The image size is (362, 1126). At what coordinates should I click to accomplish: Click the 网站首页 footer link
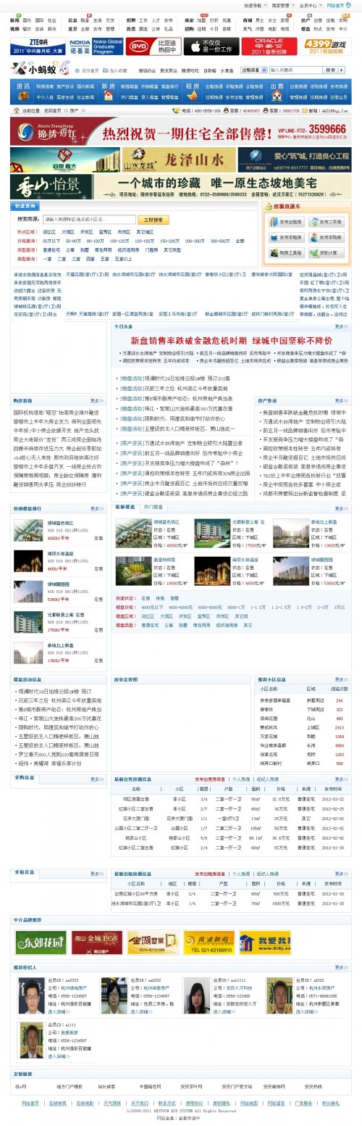30,1103
